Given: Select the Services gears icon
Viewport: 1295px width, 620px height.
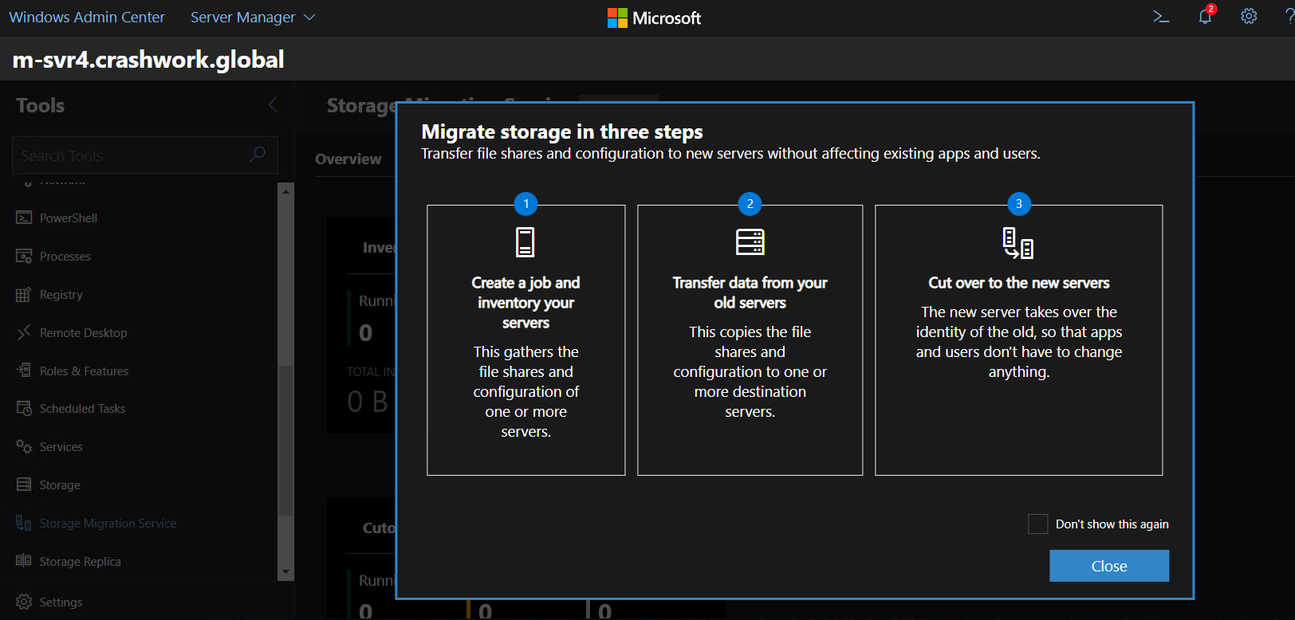Looking at the screenshot, I should (x=24, y=446).
